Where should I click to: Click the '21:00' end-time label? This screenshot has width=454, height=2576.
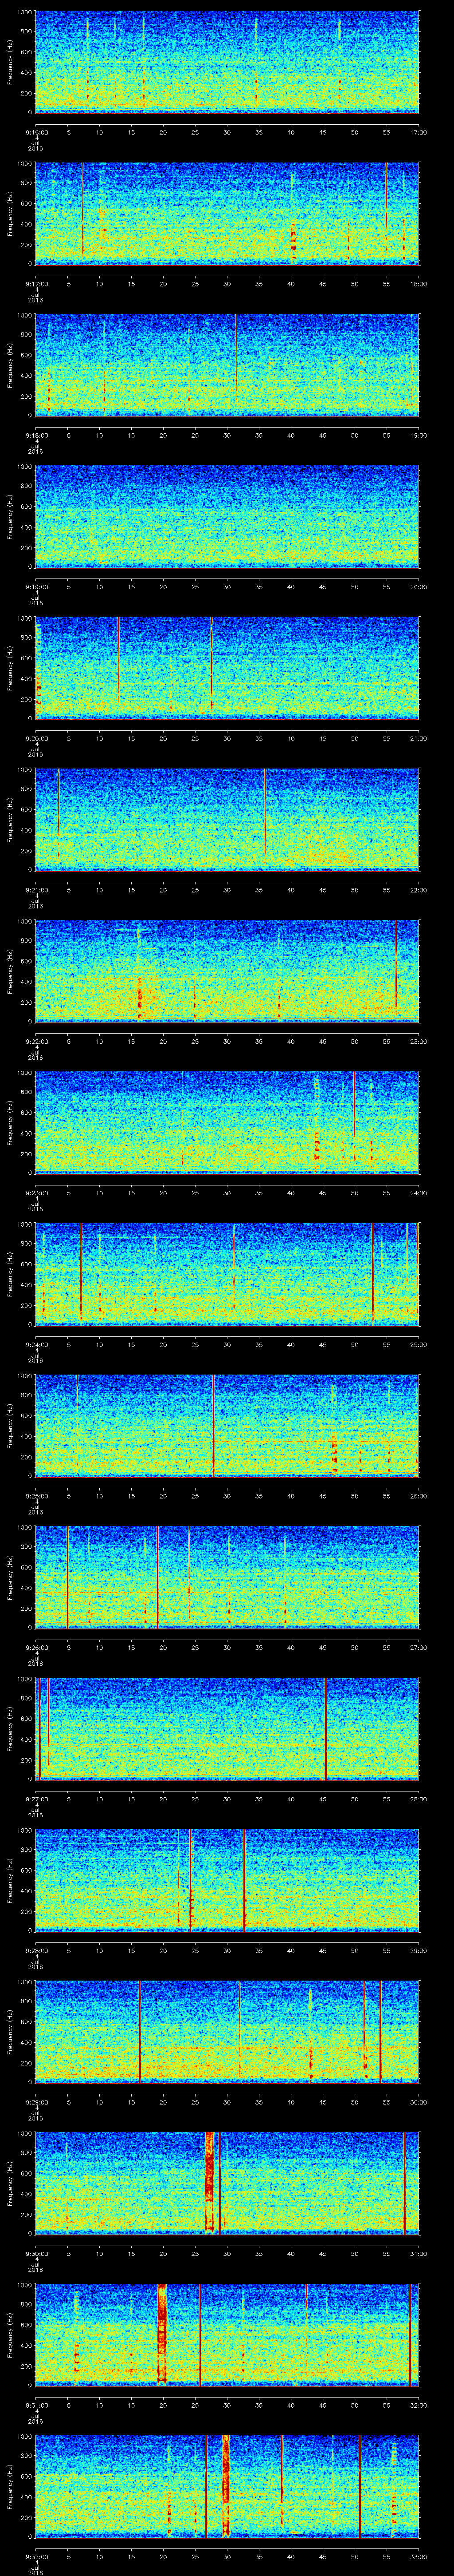click(x=418, y=738)
